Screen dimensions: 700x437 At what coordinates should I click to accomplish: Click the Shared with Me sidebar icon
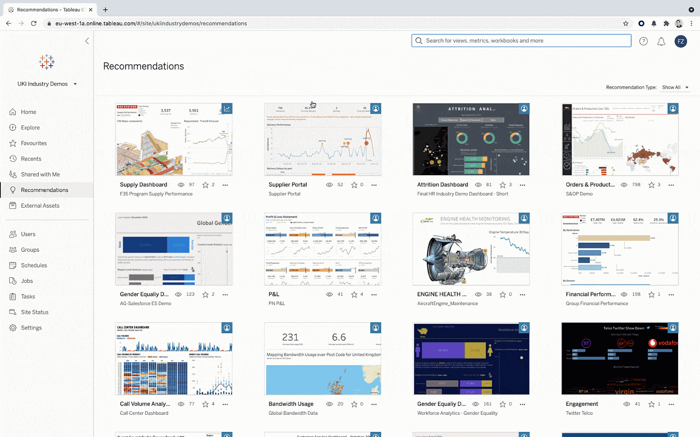point(13,174)
